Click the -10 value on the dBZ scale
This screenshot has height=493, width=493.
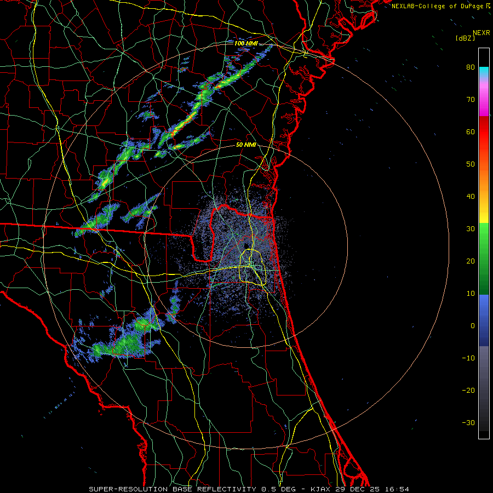pyautogui.click(x=468, y=358)
